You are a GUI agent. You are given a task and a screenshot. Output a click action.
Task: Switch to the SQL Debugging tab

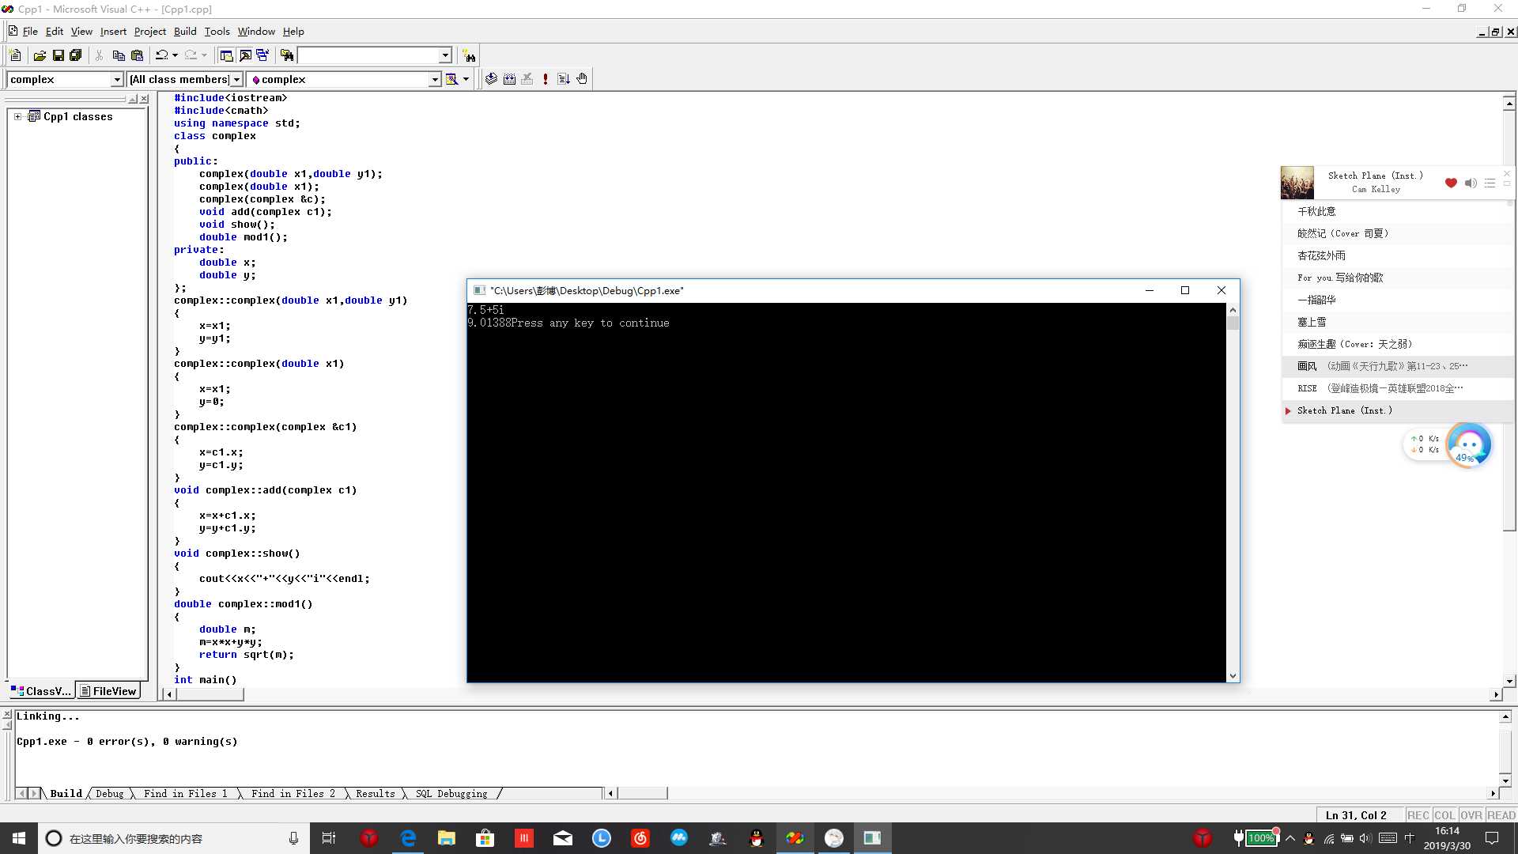(451, 793)
